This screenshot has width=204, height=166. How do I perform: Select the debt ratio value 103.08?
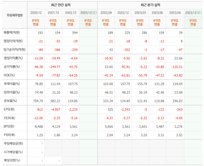(108, 84)
